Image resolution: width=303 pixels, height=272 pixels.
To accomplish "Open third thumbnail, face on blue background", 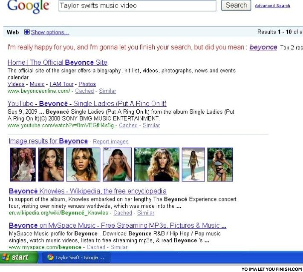I will (x=83, y=164).
